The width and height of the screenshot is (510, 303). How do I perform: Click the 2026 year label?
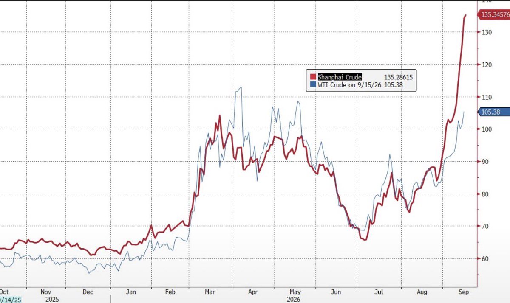coord(293,299)
